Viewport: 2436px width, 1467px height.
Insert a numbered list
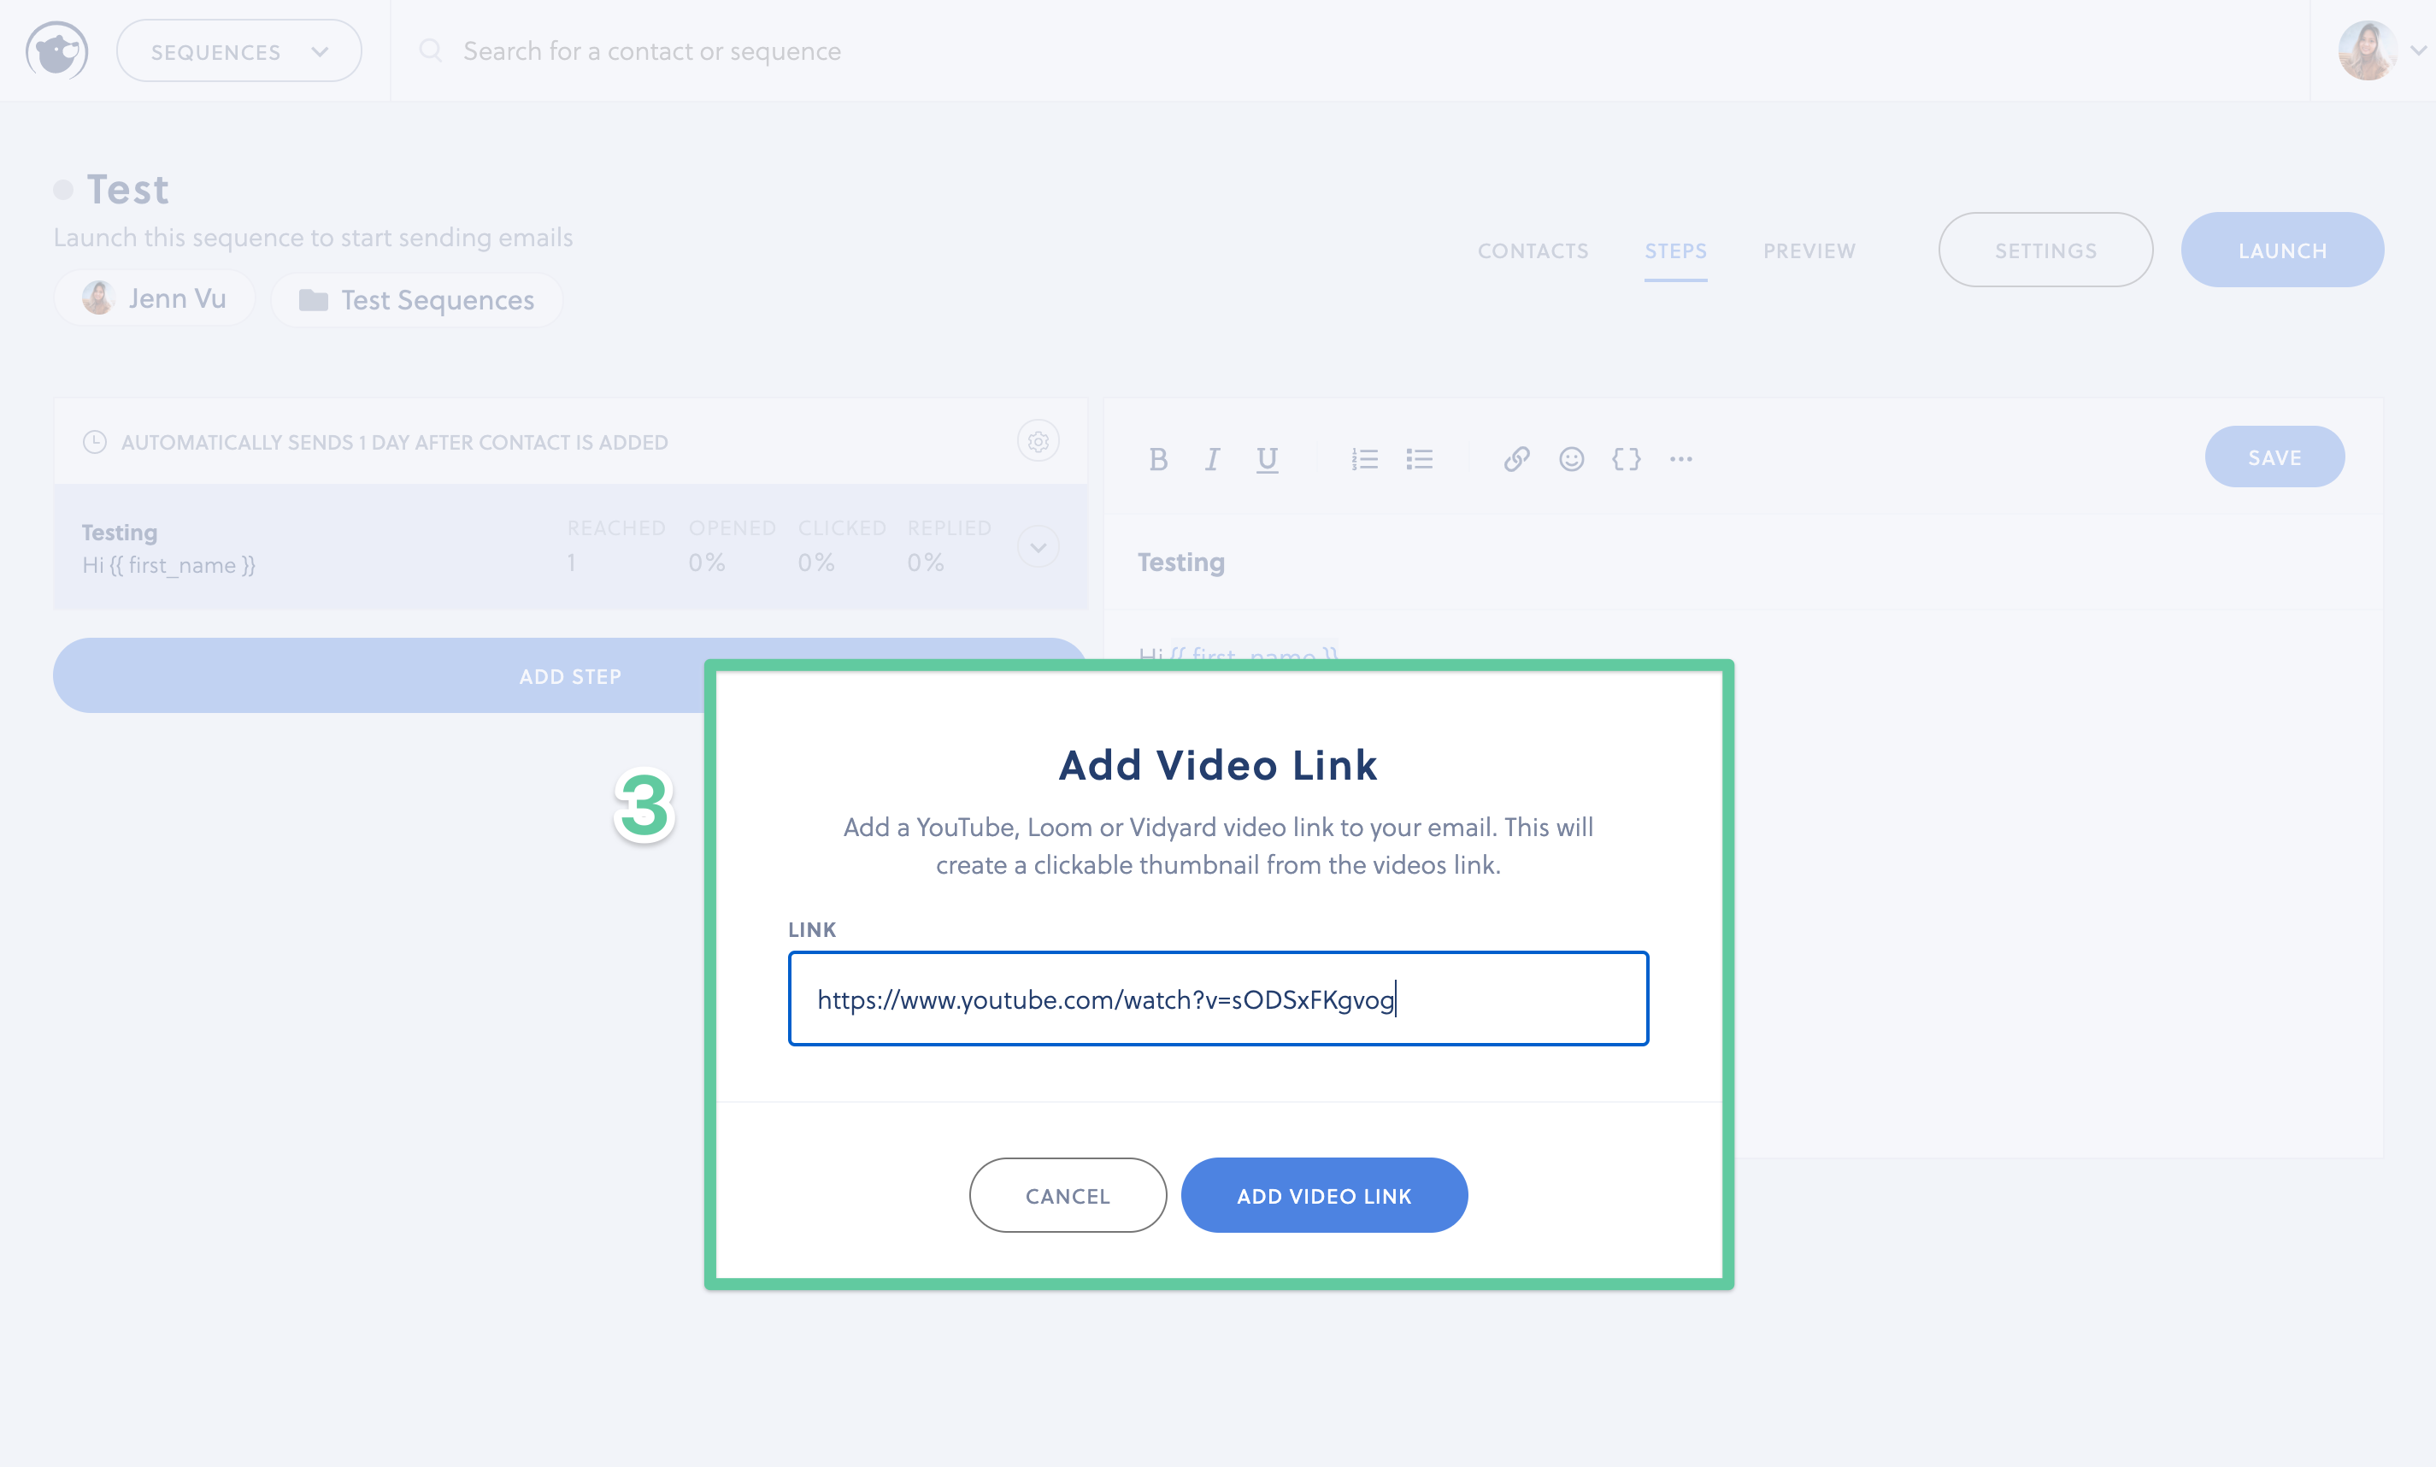(x=1365, y=459)
